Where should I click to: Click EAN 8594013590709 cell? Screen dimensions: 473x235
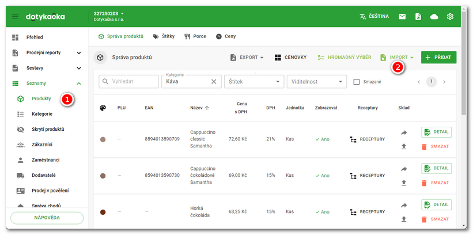click(162, 139)
